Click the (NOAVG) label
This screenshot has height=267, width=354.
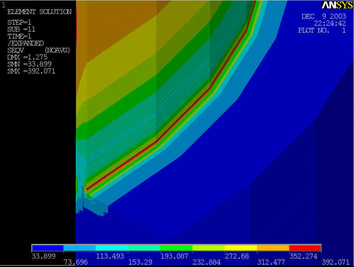(x=57, y=50)
